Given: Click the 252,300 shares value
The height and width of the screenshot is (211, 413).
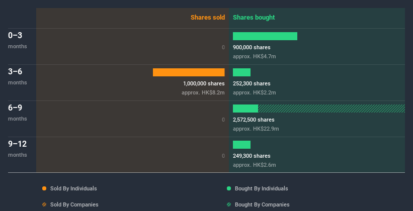Looking at the screenshot, I should [x=252, y=84].
